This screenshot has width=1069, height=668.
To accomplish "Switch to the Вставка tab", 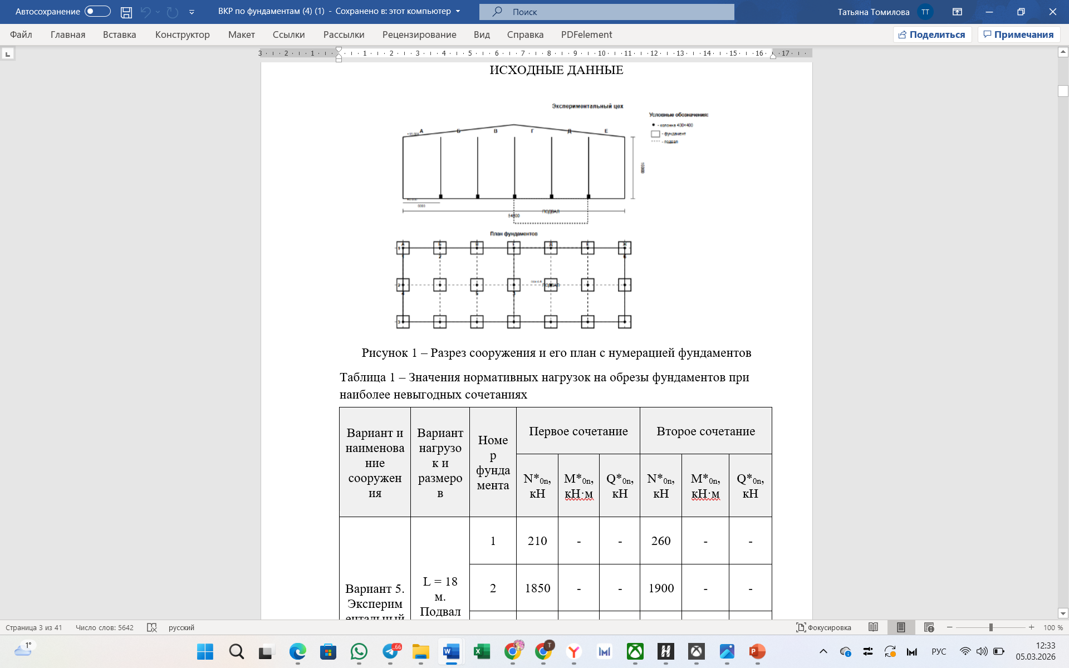I will pos(120,35).
